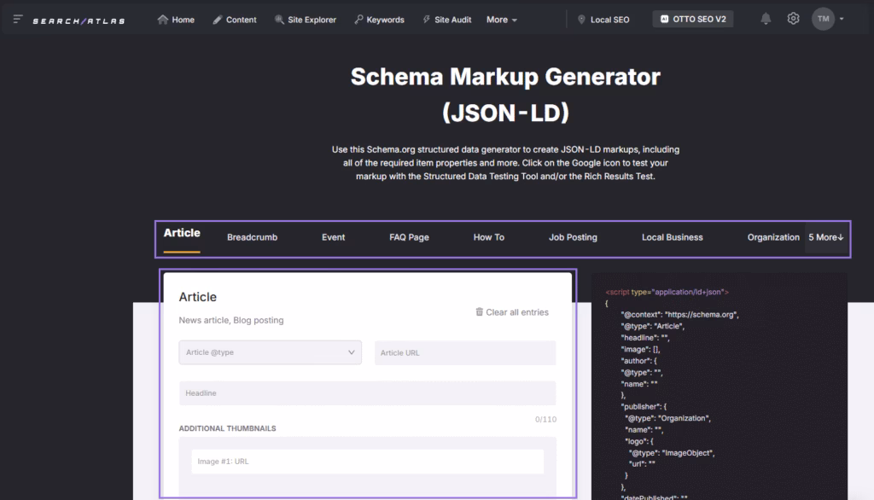Expand the More navigation dropdown
This screenshot has height=500, width=874.
502,20
